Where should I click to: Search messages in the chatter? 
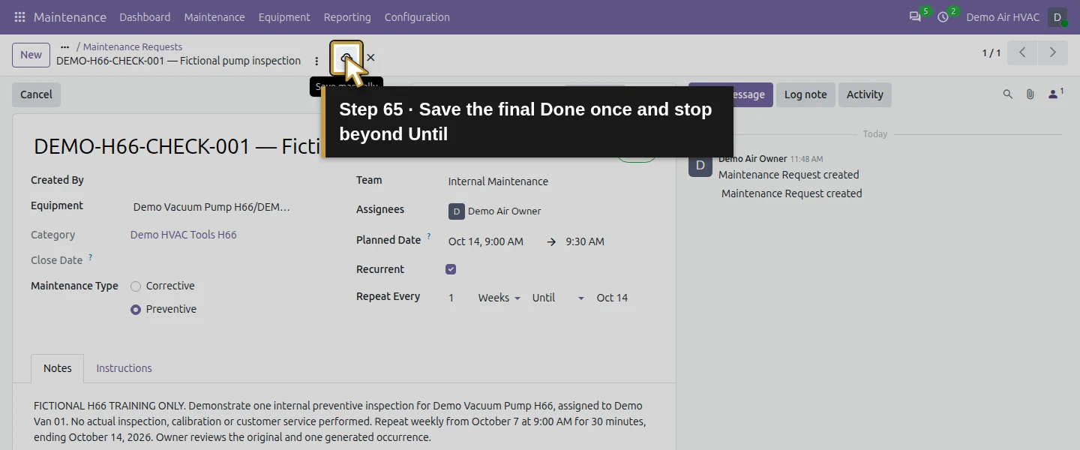(x=1008, y=94)
